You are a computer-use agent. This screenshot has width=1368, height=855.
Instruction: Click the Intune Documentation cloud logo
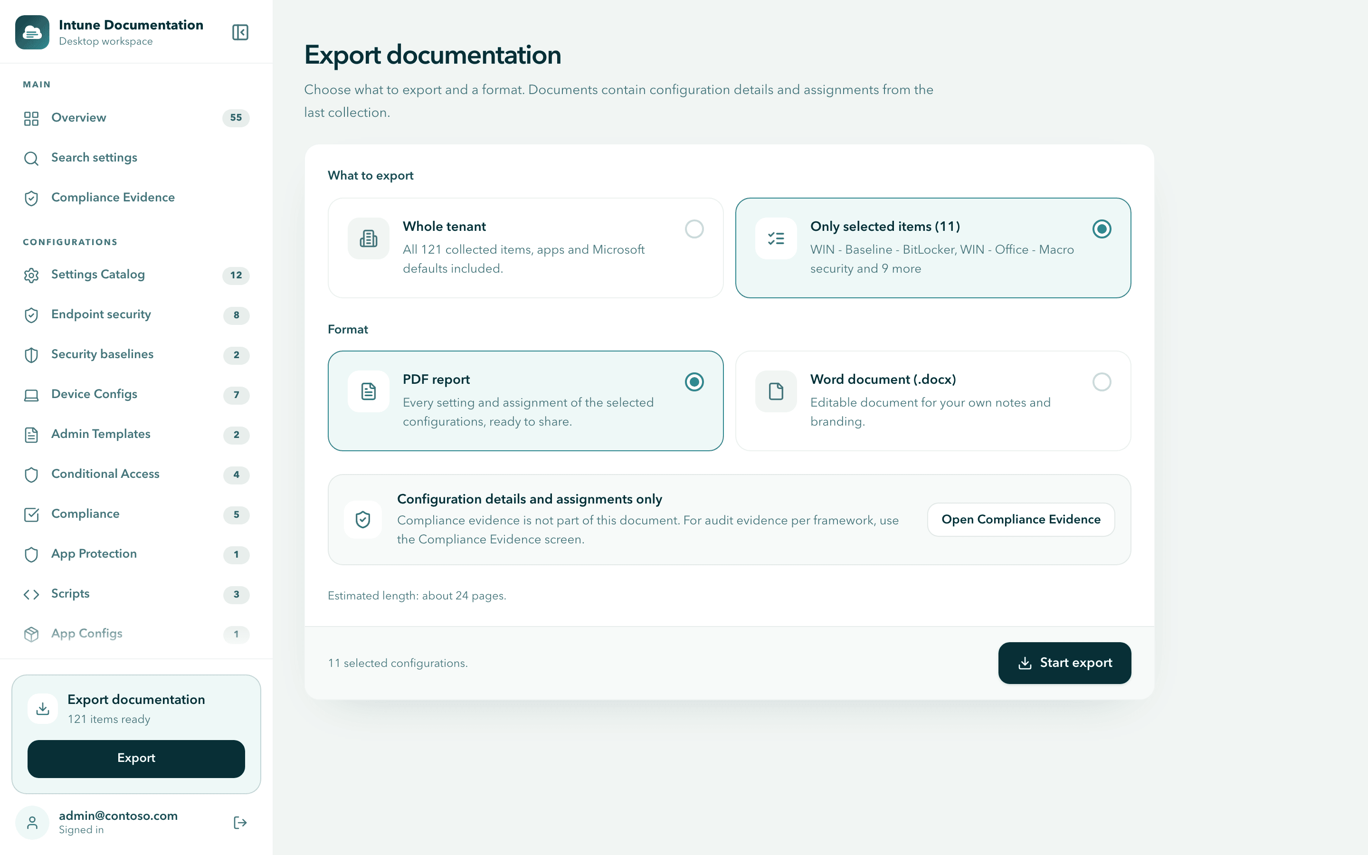(x=32, y=32)
